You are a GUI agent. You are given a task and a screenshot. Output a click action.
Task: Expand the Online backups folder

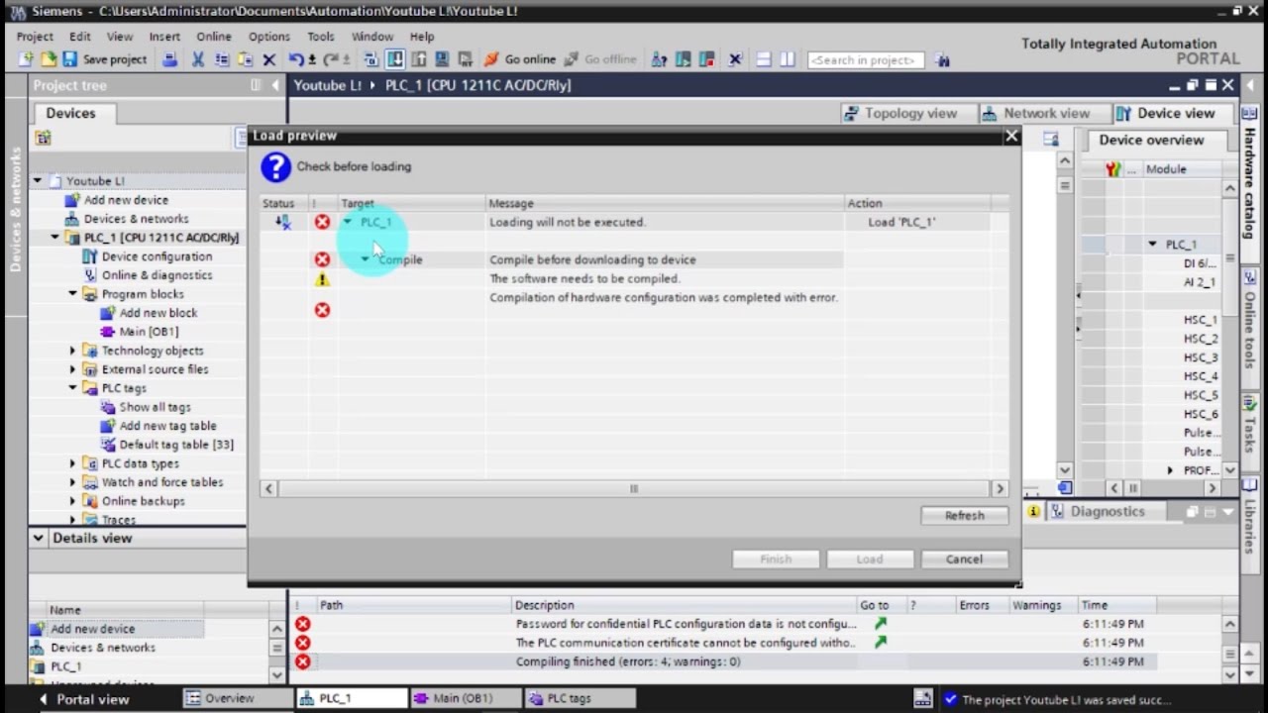point(72,501)
